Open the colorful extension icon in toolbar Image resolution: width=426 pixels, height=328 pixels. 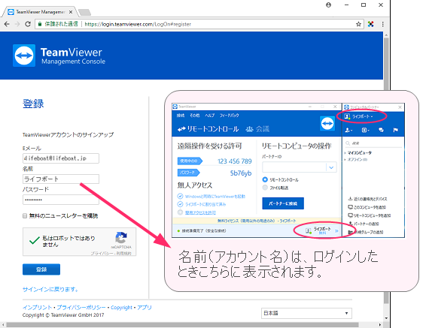370,24
